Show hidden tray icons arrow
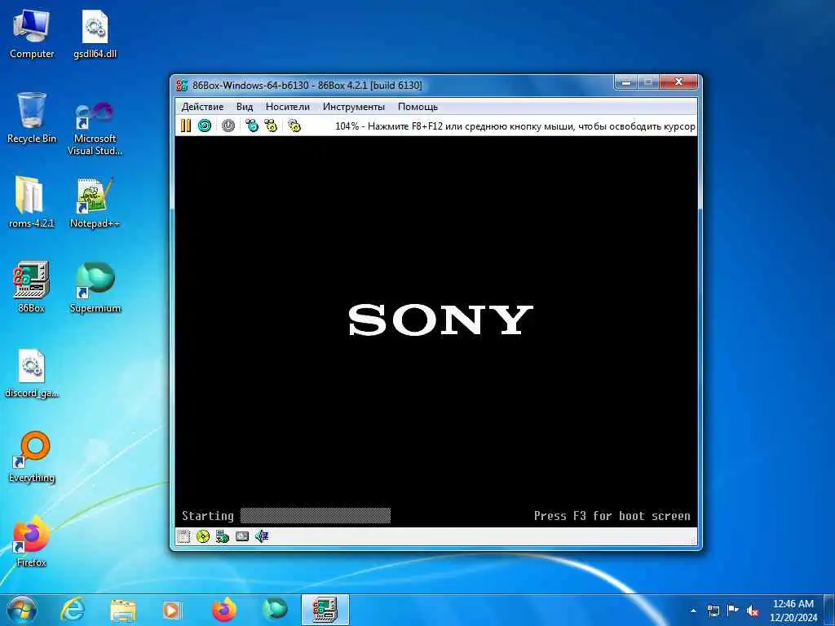The height and width of the screenshot is (626, 835). point(693,611)
